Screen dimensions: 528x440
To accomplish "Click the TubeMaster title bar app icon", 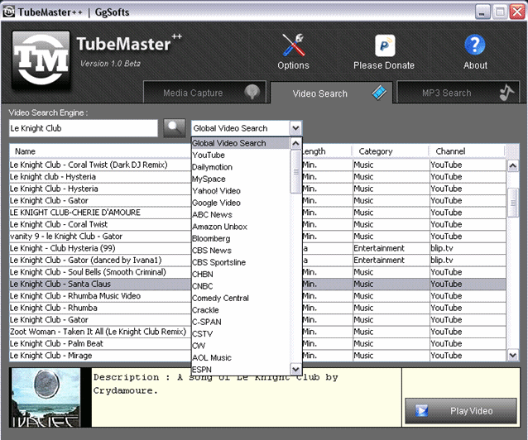I will [x=8, y=12].
